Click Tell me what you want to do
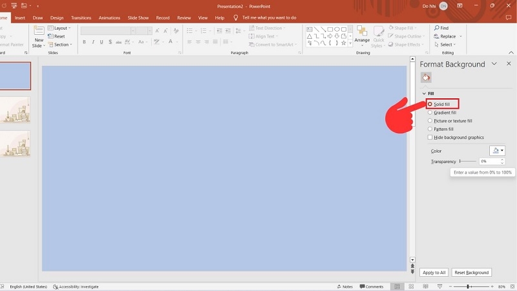Viewport: 517px width, 291px height. (x=269, y=18)
